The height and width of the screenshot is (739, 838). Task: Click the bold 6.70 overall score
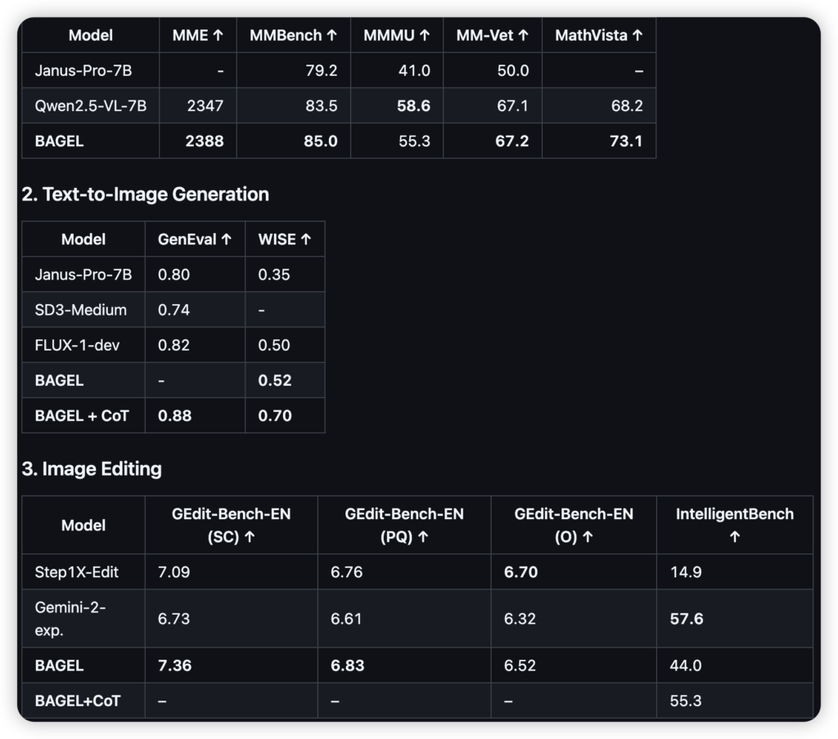(521, 572)
